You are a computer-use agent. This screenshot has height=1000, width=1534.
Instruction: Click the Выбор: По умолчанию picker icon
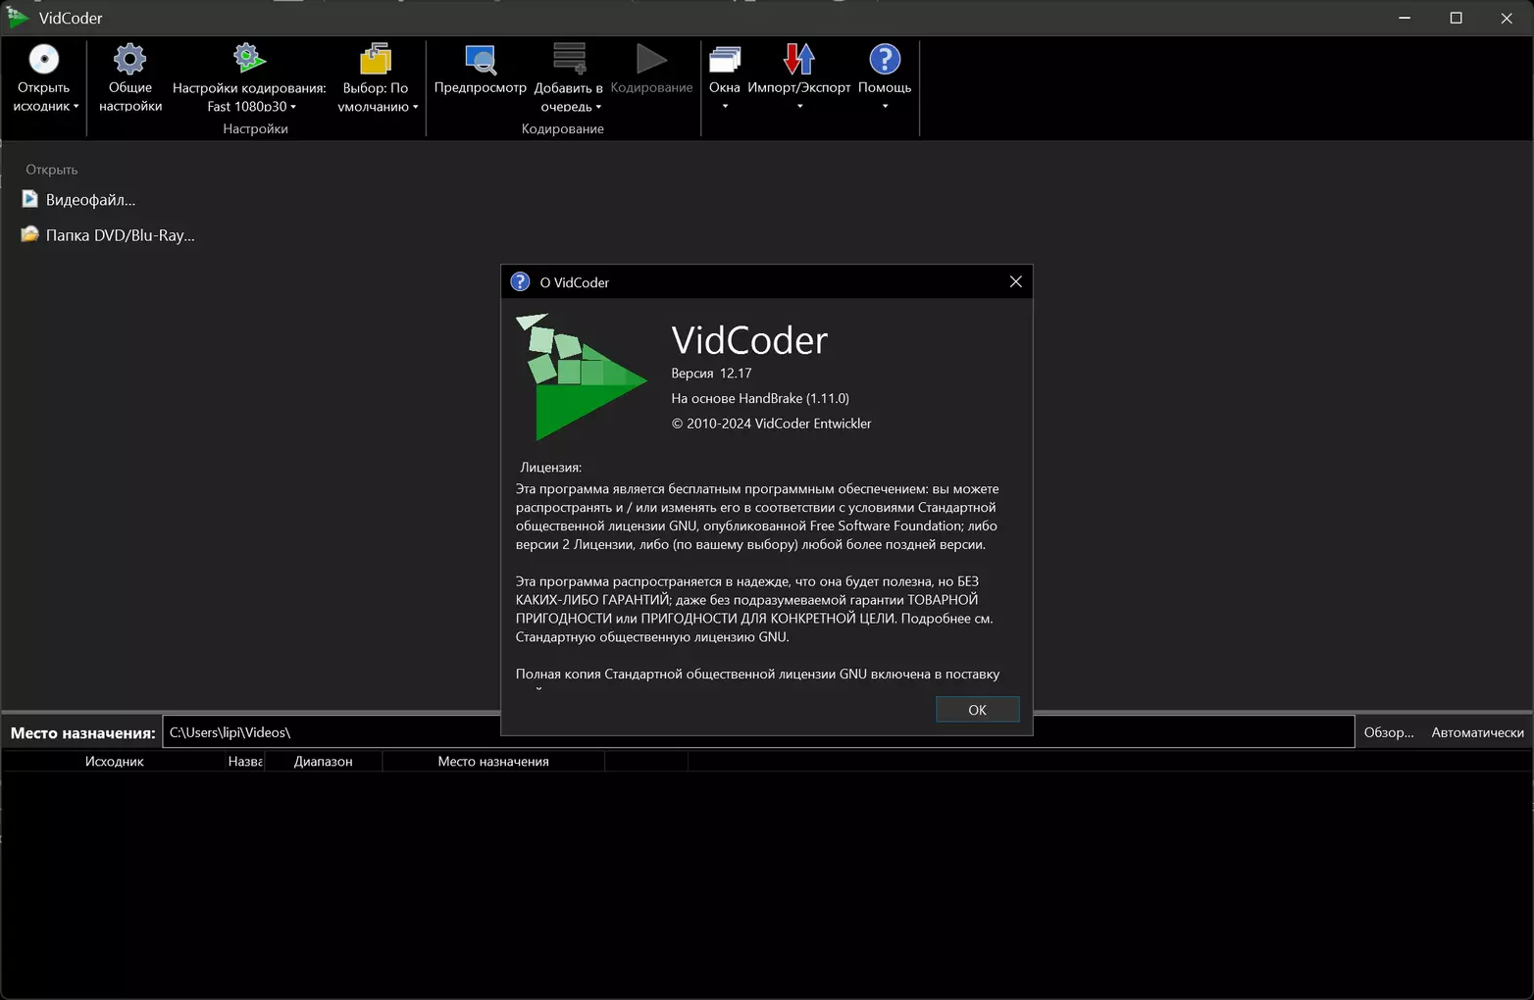(x=376, y=59)
